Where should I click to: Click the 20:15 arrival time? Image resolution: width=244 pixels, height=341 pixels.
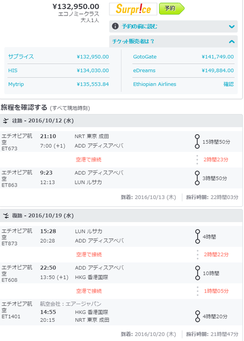tap(48, 320)
